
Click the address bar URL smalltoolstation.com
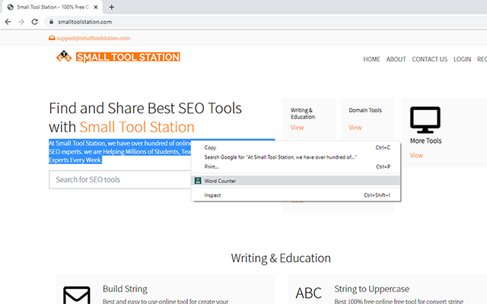(84, 22)
